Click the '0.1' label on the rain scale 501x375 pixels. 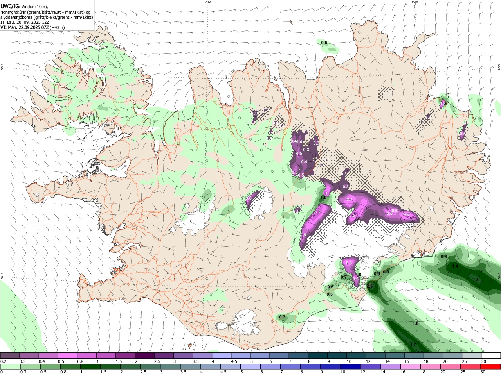pos(3,372)
